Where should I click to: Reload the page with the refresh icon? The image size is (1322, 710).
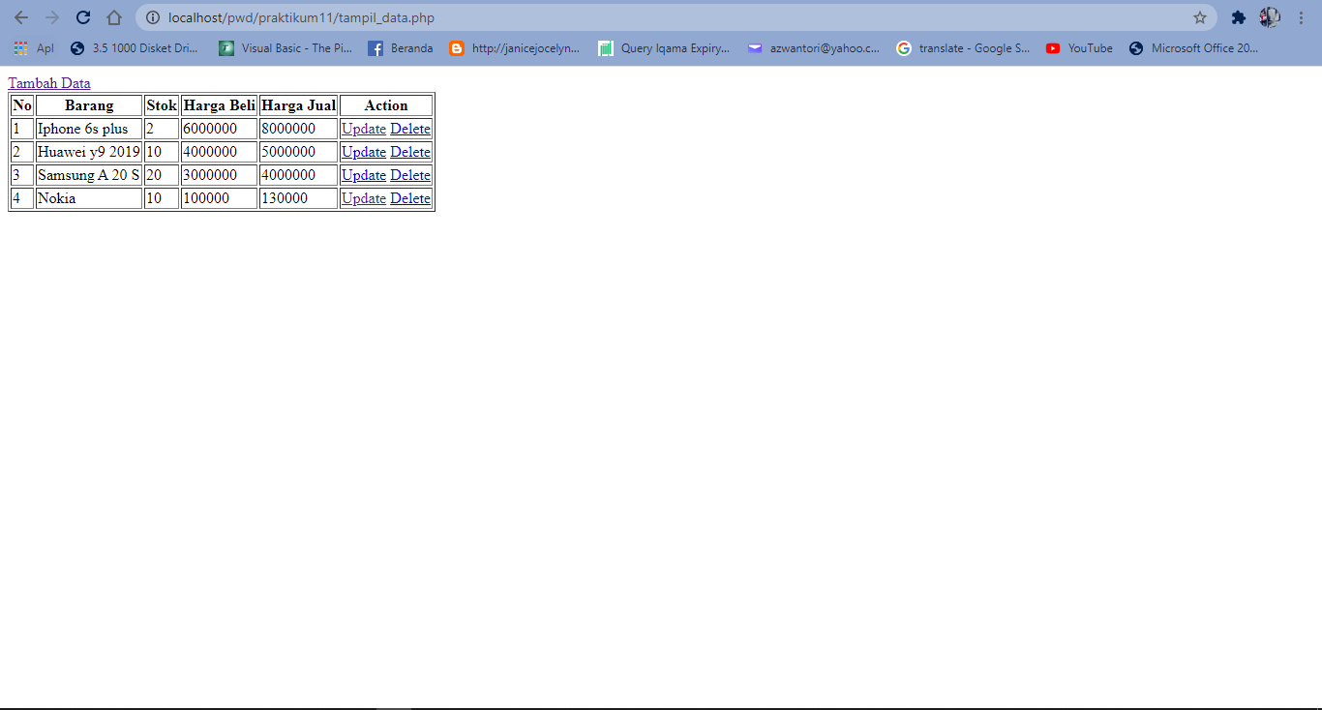pyautogui.click(x=83, y=17)
